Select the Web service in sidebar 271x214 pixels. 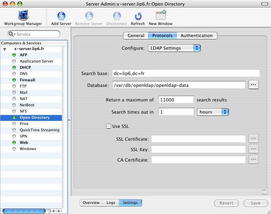pyautogui.click(x=24, y=142)
